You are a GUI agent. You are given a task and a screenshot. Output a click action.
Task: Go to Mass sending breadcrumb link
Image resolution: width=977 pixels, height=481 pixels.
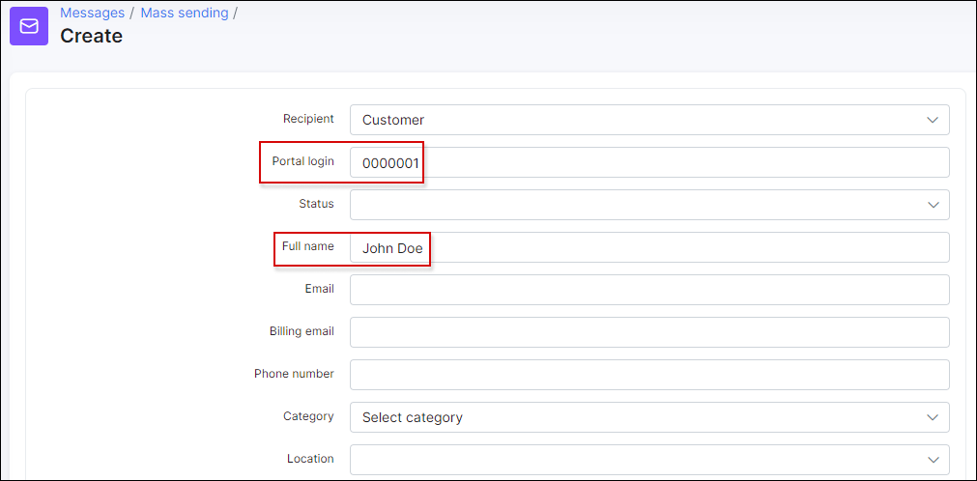[x=185, y=14]
